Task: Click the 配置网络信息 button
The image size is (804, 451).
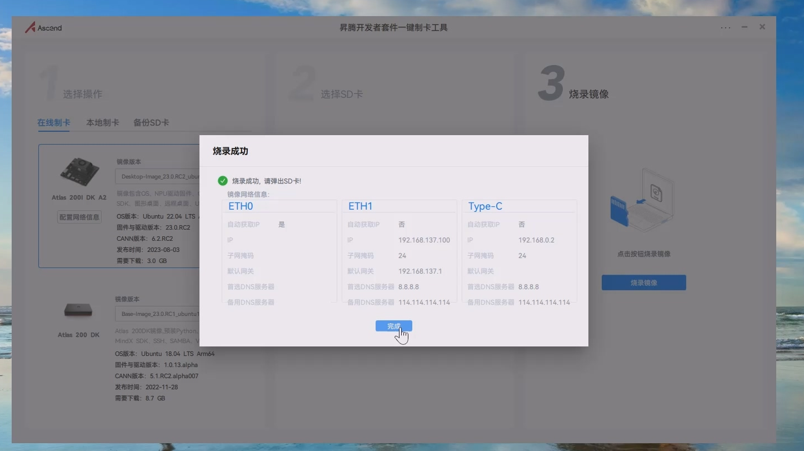Action: point(79,217)
